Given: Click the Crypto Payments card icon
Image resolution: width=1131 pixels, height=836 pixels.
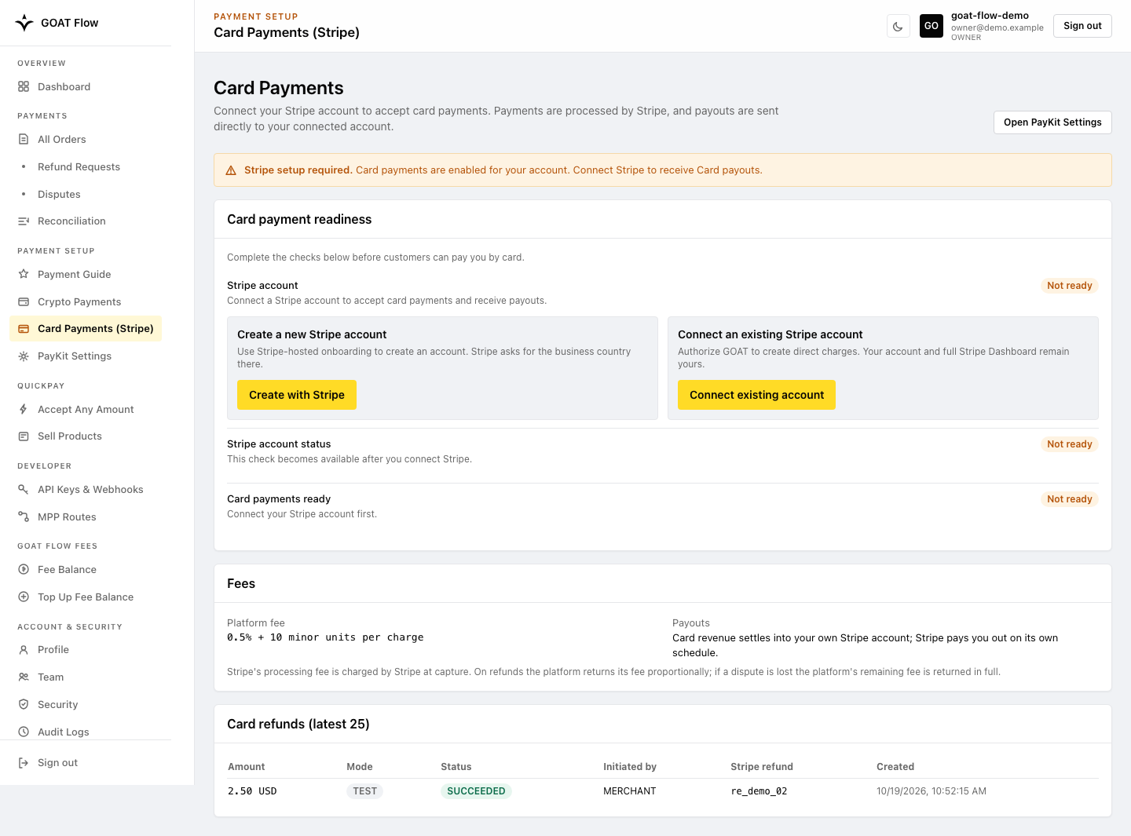Looking at the screenshot, I should 24,301.
